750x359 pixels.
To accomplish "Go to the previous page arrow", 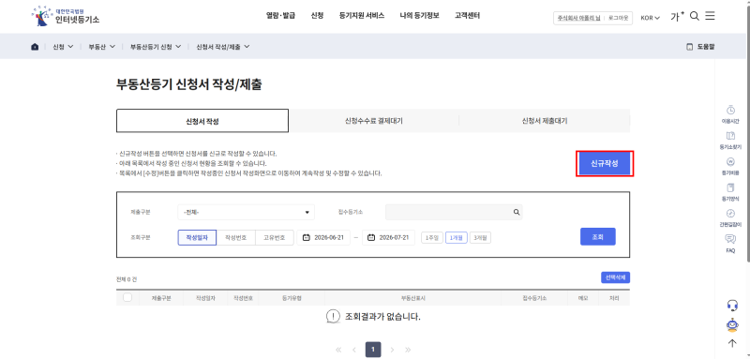I will [354, 350].
